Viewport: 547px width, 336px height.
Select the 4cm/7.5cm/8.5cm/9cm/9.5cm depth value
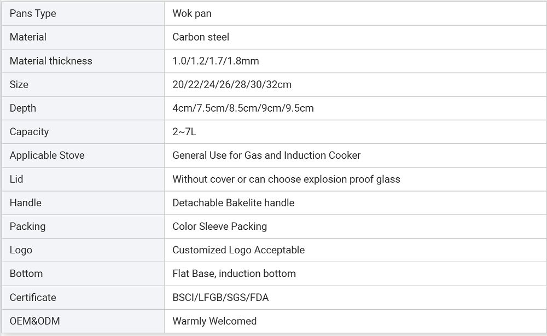click(x=243, y=108)
